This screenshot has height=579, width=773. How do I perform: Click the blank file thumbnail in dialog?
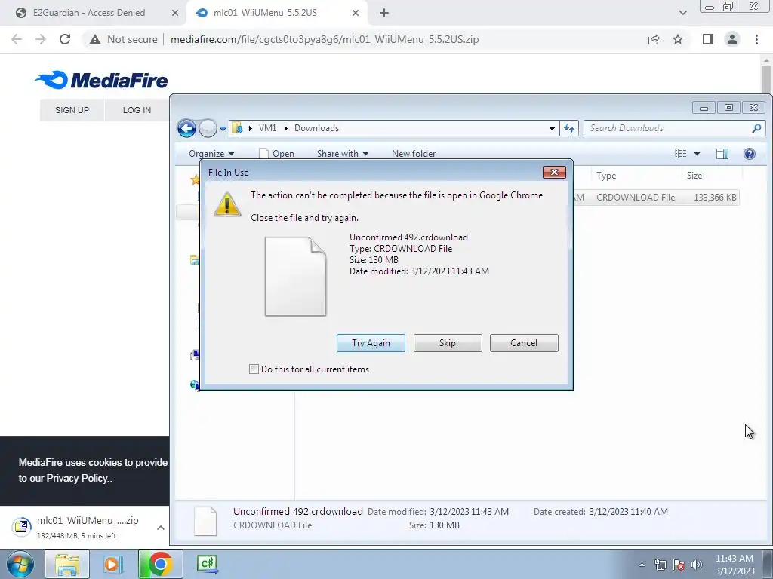[x=295, y=276]
